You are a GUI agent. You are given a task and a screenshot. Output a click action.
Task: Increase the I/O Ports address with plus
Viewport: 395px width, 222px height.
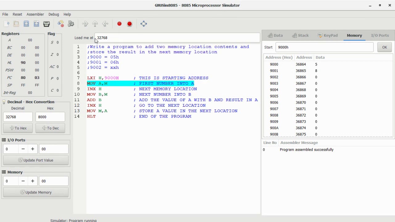click(x=32, y=149)
